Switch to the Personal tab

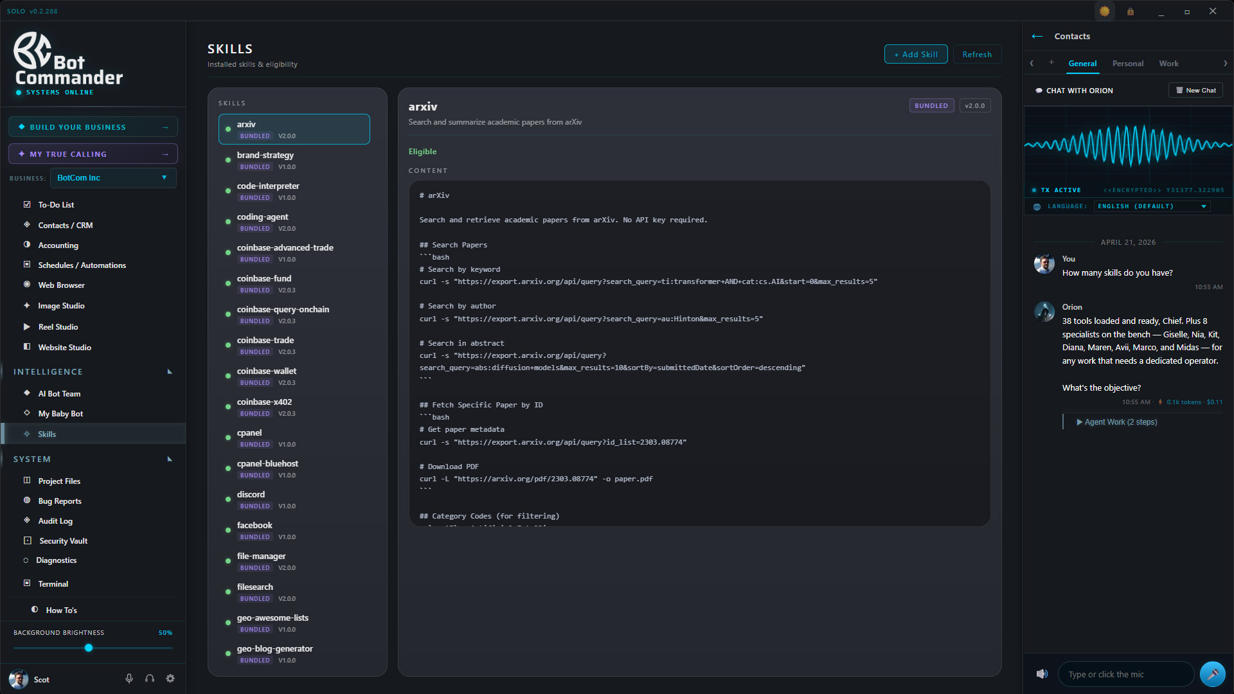(1128, 64)
